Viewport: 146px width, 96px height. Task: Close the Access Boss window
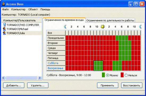[x=142, y=4]
